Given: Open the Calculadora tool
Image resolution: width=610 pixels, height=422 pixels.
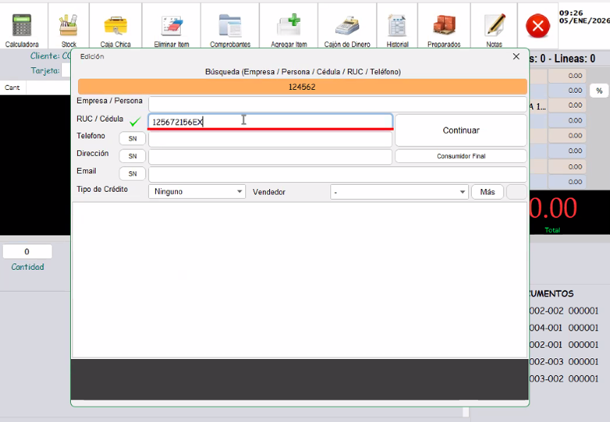Looking at the screenshot, I should (22, 26).
